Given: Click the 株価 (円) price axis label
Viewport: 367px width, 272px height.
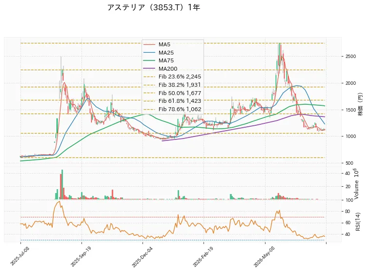Looking at the screenshot, I should click(x=360, y=104).
